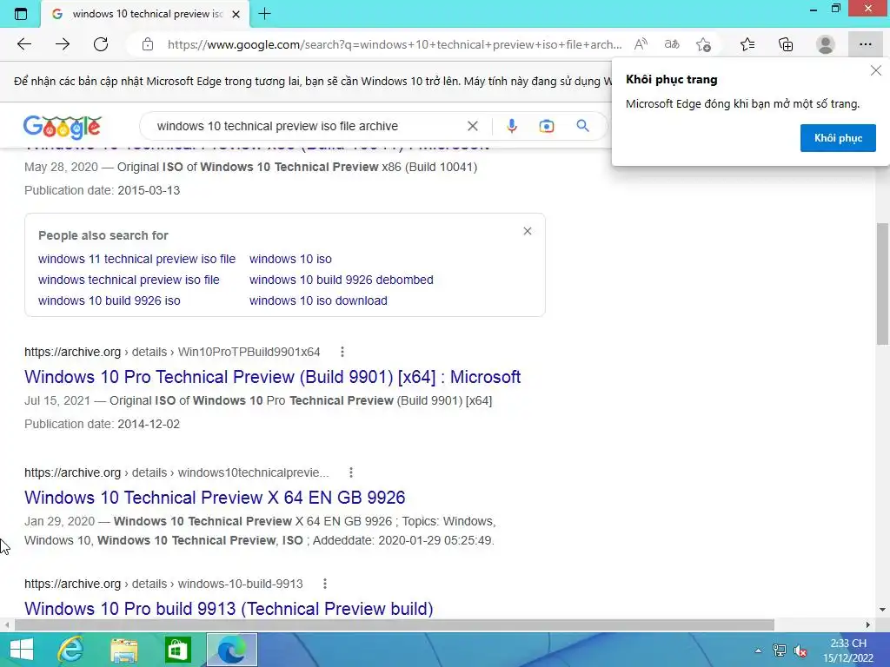Go back to previous page
890x667 pixels.
click(23, 44)
